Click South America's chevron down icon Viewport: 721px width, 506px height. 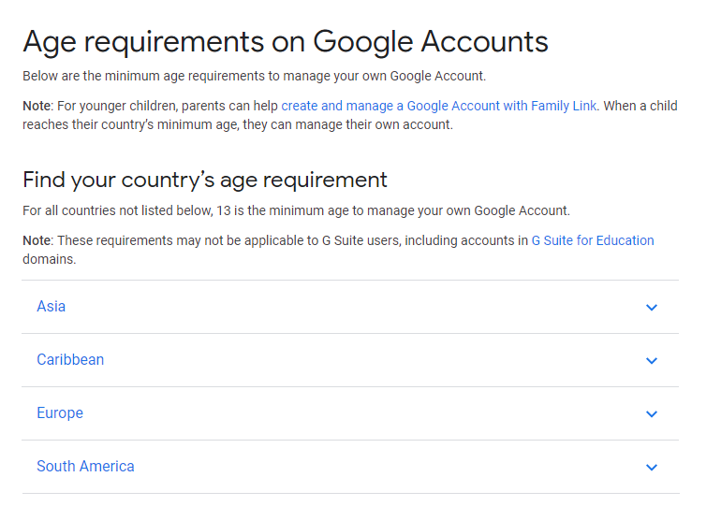(x=652, y=468)
